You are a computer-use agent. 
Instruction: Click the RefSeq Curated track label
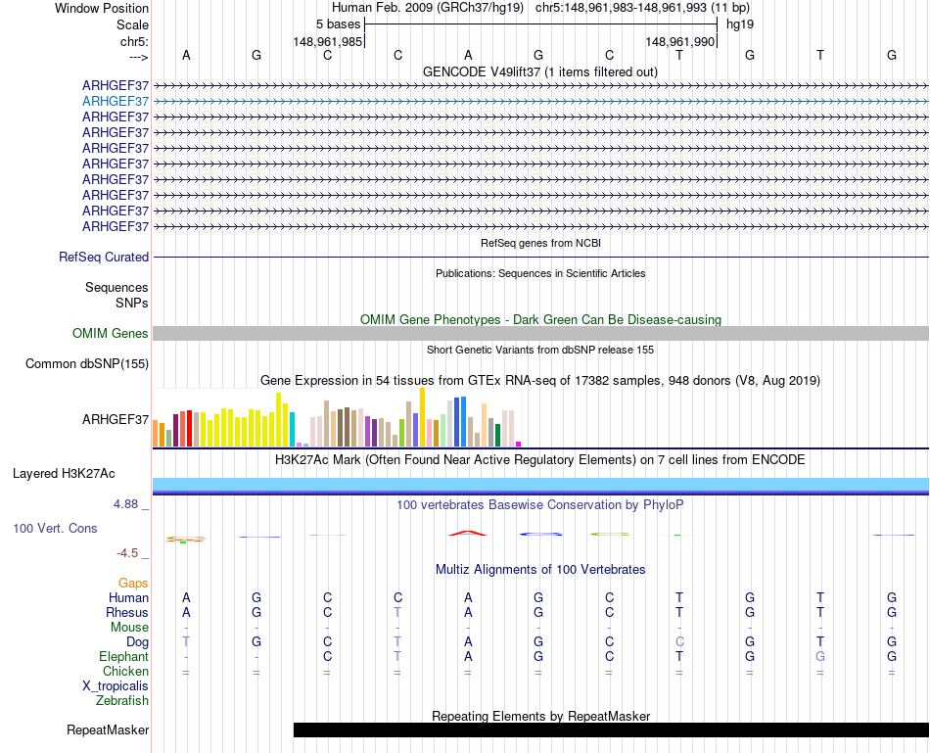pos(103,257)
